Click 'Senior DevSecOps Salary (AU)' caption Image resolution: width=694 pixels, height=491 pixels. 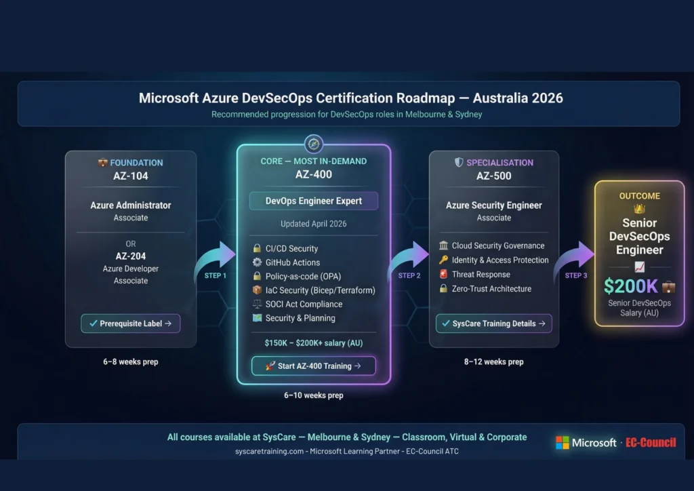point(639,308)
